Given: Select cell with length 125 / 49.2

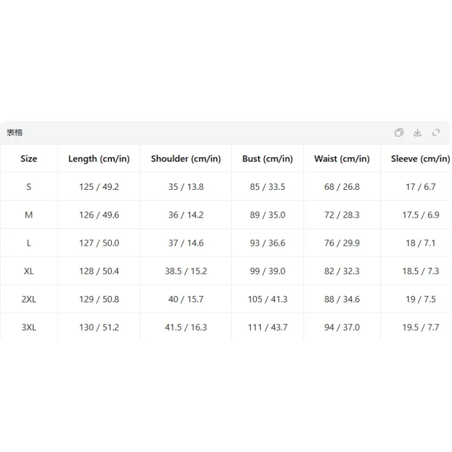Looking at the screenshot, I should tap(99, 187).
